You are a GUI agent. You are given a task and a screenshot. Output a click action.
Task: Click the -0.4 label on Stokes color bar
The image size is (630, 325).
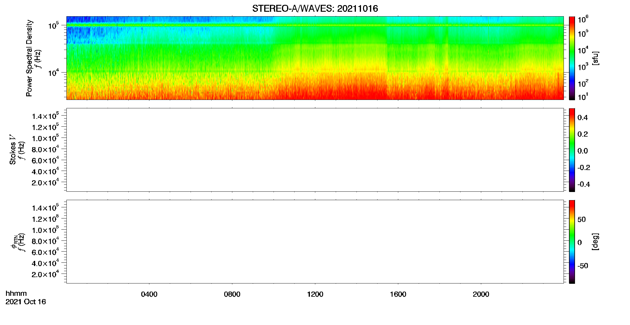tap(584, 184)
